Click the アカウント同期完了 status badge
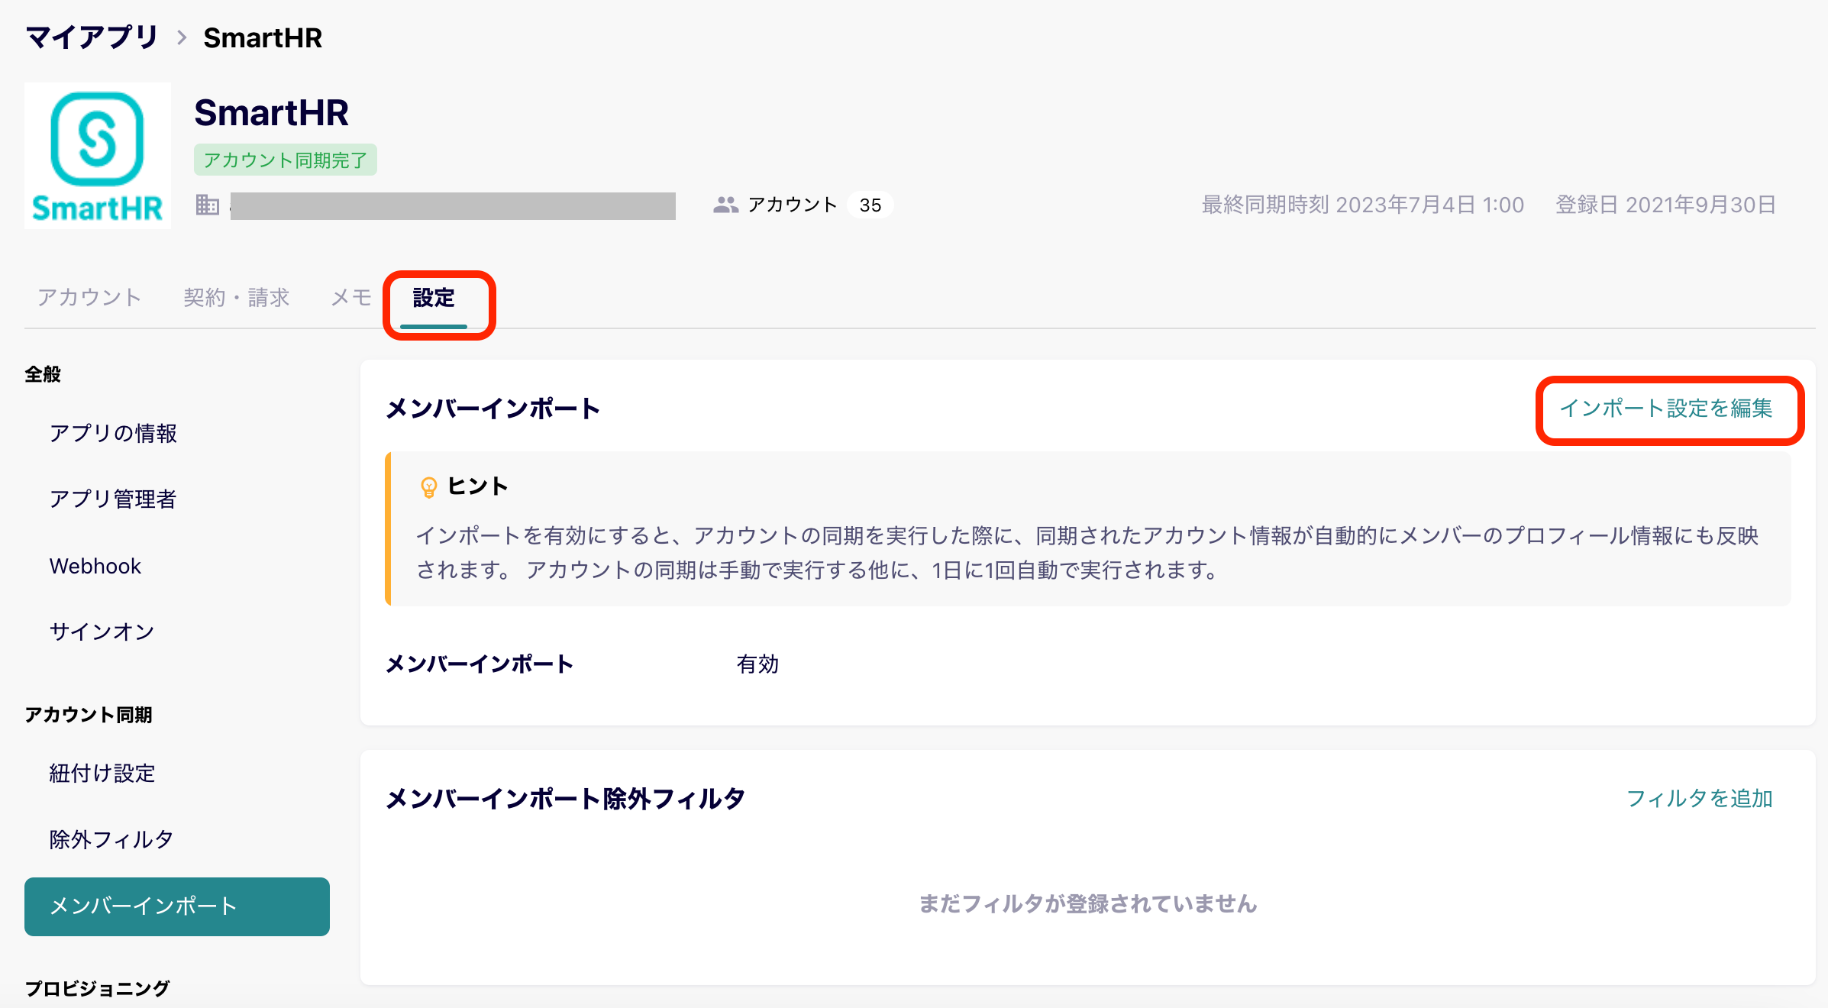This screenshot has width=1828, height=1008. (285, 160)
